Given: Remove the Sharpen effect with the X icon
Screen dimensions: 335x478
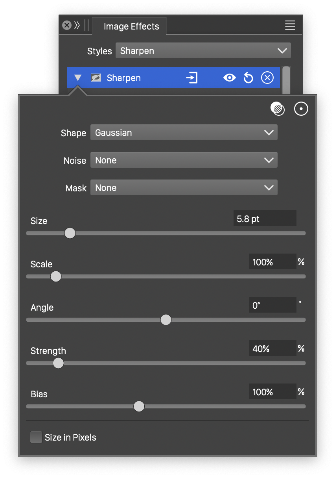Looking at the screenshot, I should [x=267, y=78].
